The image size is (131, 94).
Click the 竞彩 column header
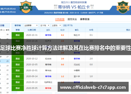128,30
